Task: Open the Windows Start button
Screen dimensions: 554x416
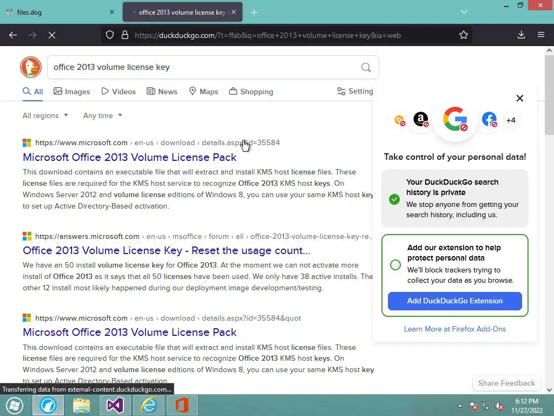Action: [x=15, y=405]
